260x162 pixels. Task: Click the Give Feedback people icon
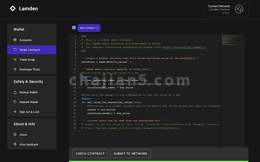click(x=15, y=144)
